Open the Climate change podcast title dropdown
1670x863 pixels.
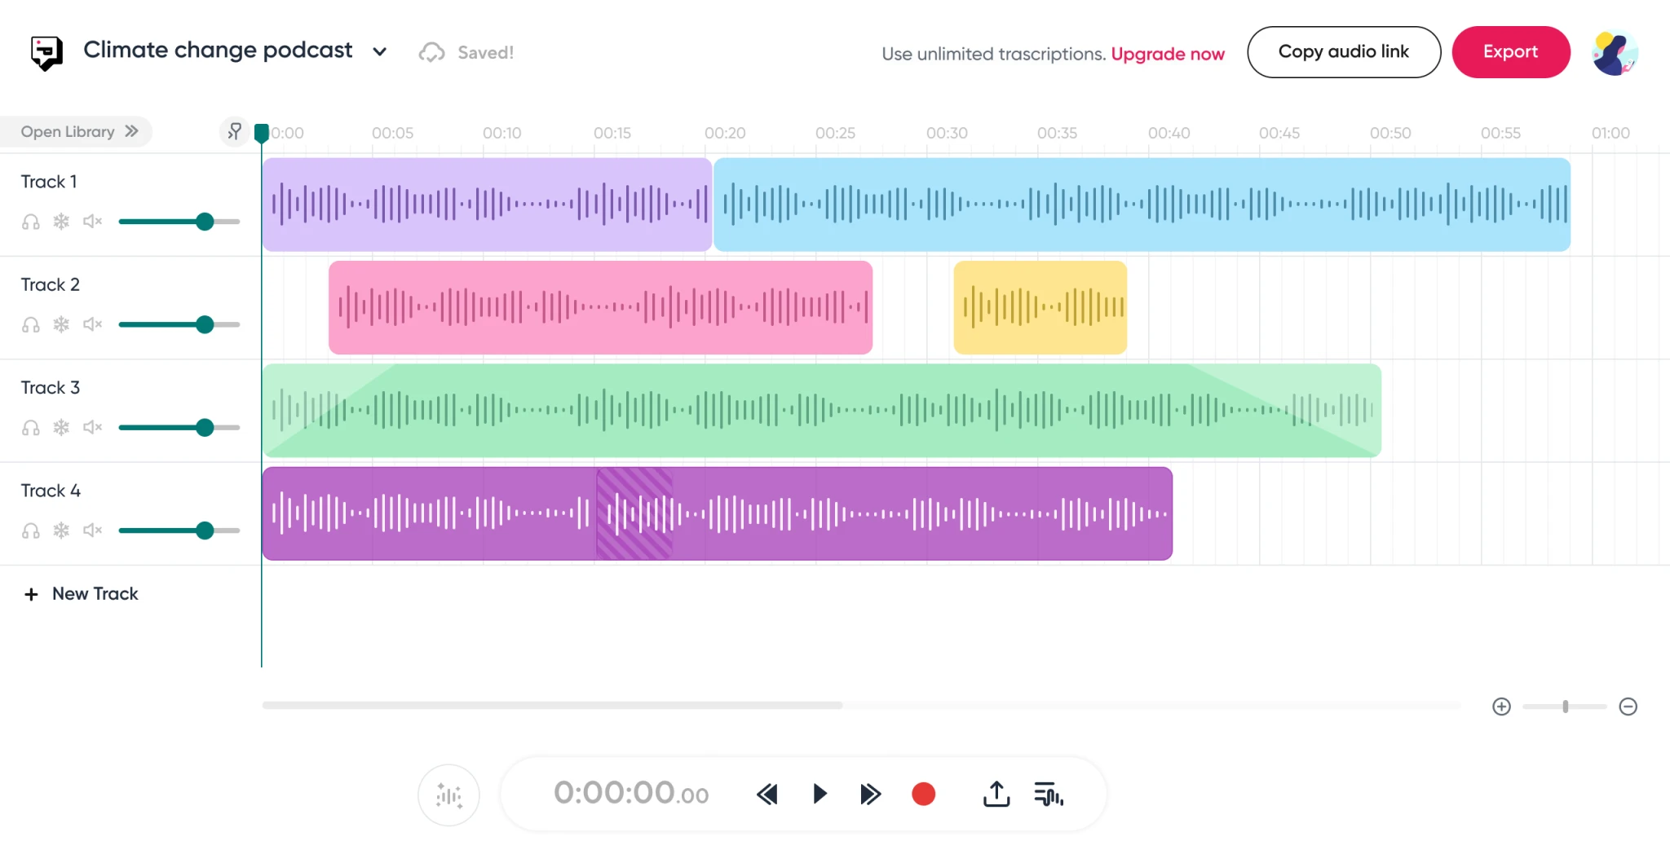380,51
